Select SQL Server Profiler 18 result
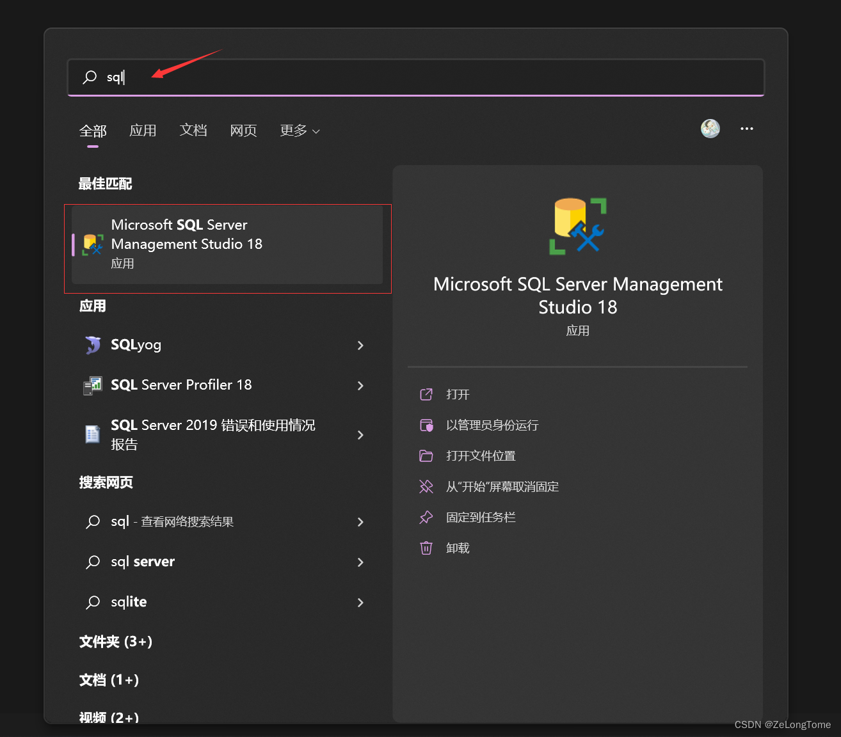841x737 pixels. coord(224,385)
